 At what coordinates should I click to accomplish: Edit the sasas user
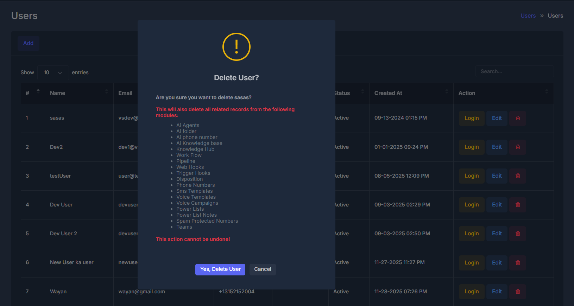[497, 118]
